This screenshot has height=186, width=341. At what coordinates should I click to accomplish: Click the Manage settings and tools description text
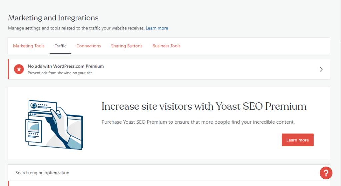pyautogui.click(x=76, y=28)
